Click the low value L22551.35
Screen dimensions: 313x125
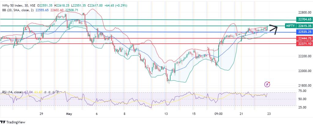pos(79,6)
